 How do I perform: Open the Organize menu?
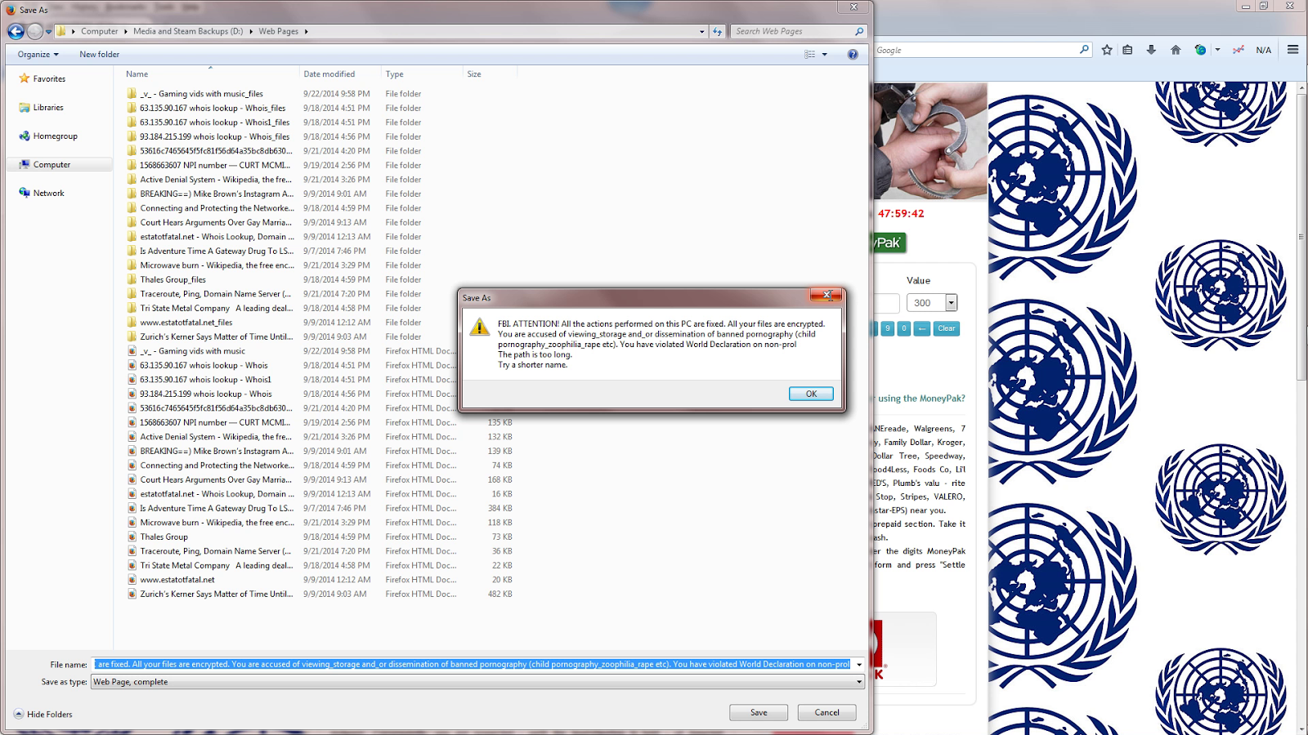point(38,54)
